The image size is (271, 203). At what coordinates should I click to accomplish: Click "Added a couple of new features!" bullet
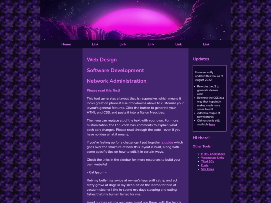(x=209, y=115)
